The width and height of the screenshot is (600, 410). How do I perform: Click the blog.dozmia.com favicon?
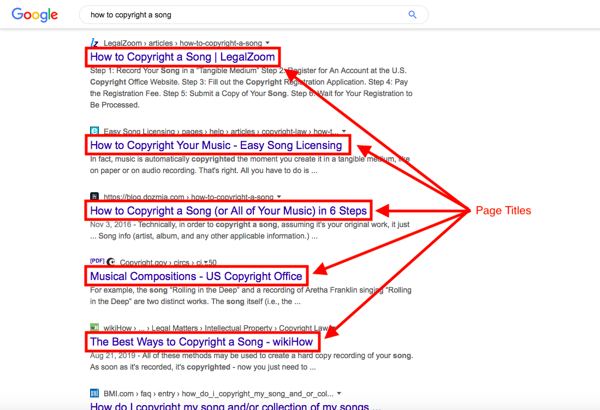[x=94, y=197]
